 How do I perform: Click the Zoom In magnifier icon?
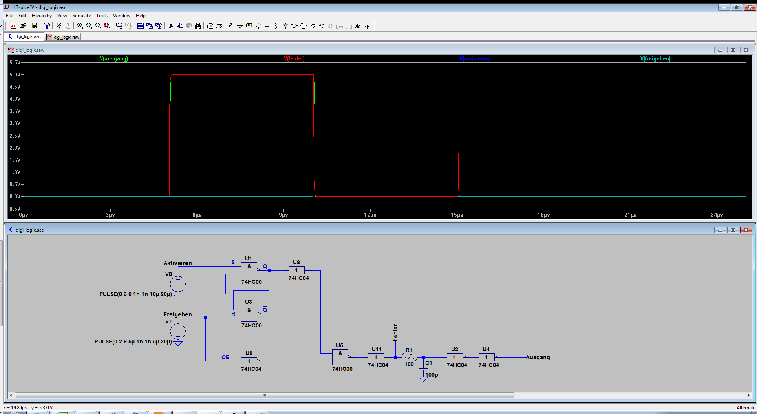click(x=80, y=25)
